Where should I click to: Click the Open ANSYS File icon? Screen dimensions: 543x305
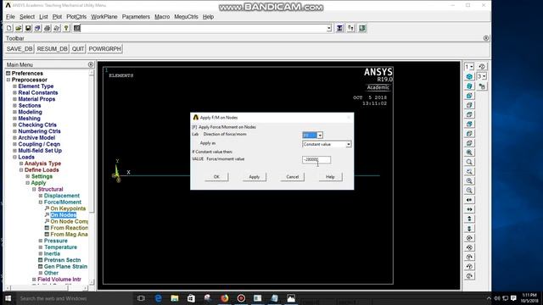(19, 28)
